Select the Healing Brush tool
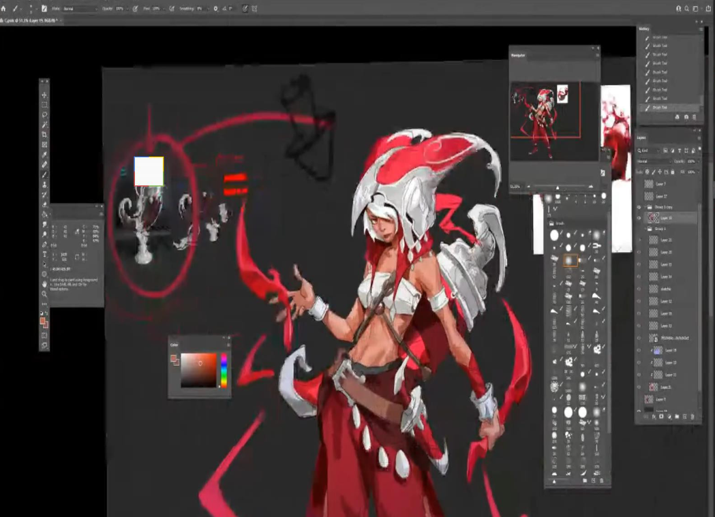 [x=44, y=165]
